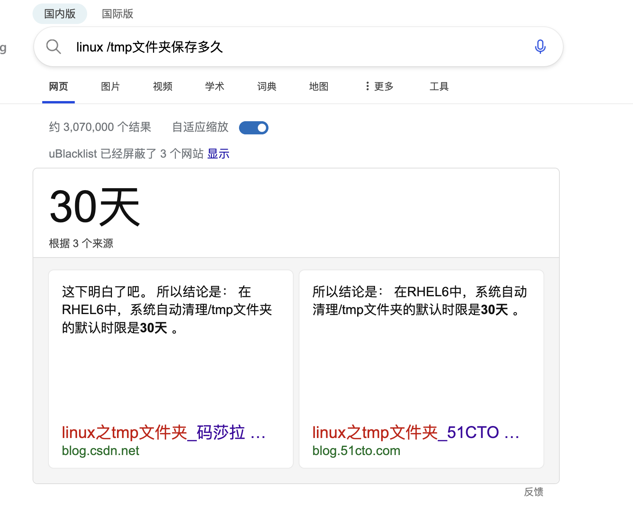Click the microphone voice search icon
The image size is (633, 505).
click(540, 47)
